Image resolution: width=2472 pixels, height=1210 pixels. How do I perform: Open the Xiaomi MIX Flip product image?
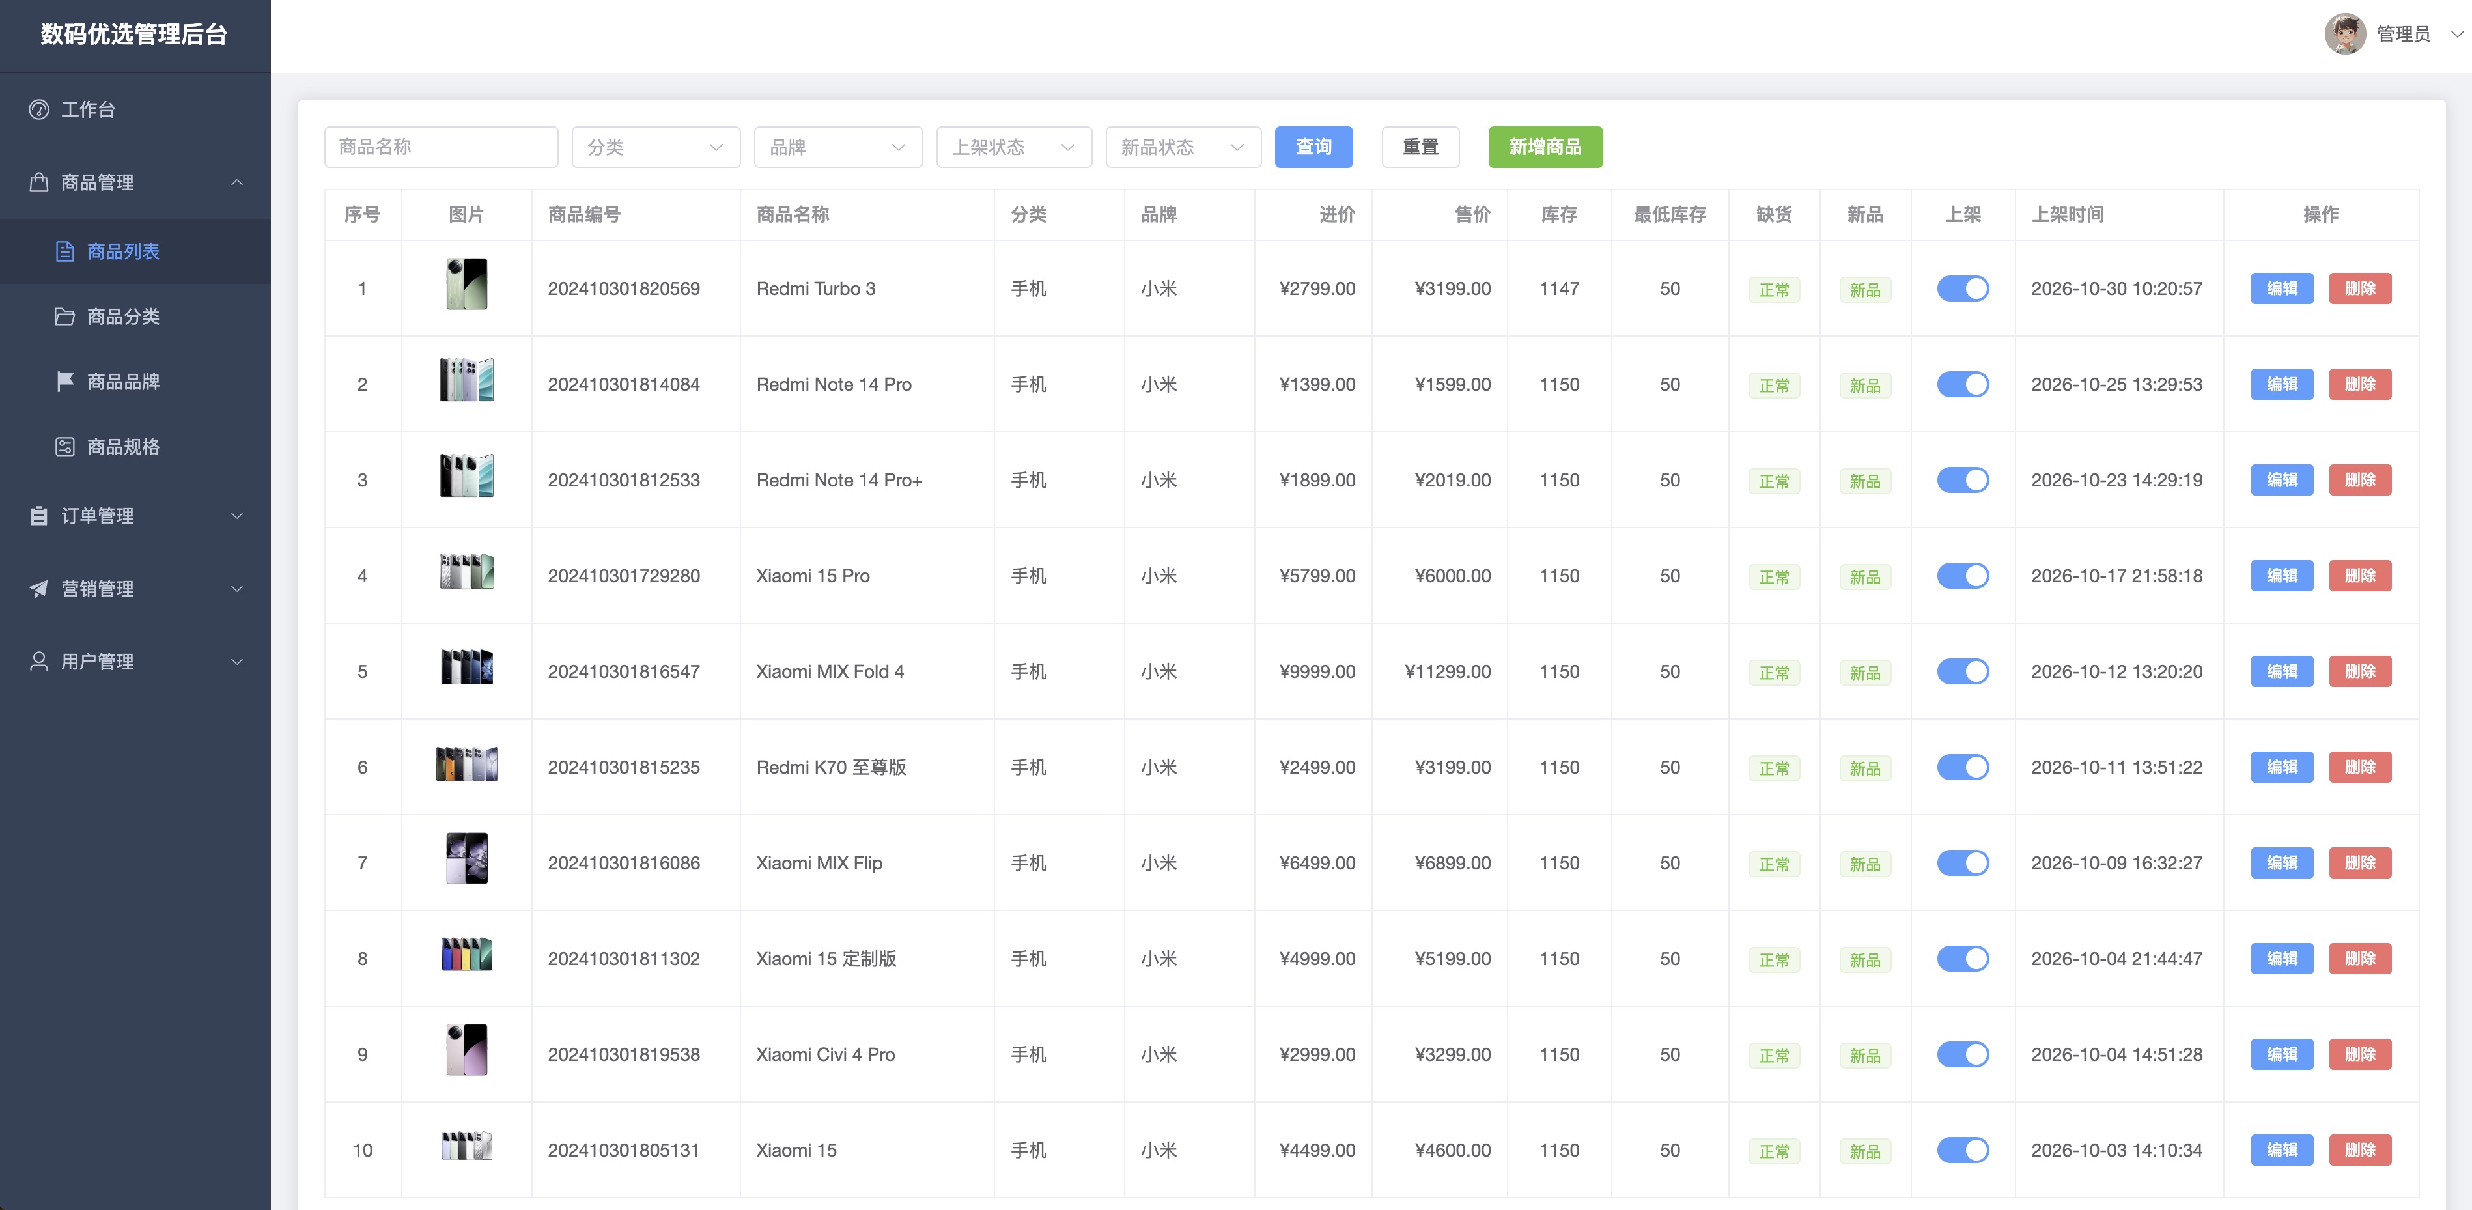tap(466, 858)
